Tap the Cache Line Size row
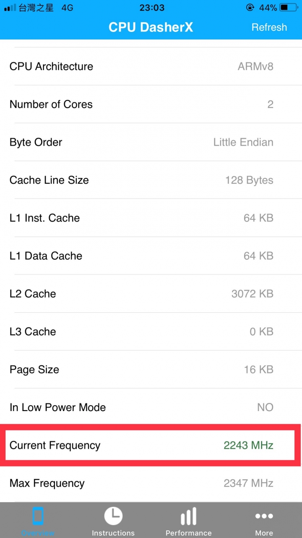 [151, 180]
